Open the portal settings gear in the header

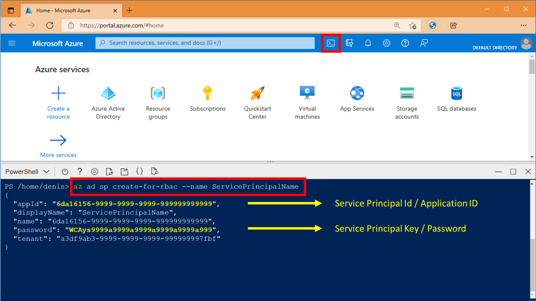(387, 43)
